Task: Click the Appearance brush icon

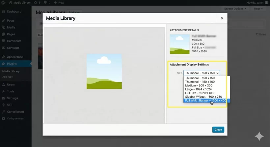Action: coord(3,57)
